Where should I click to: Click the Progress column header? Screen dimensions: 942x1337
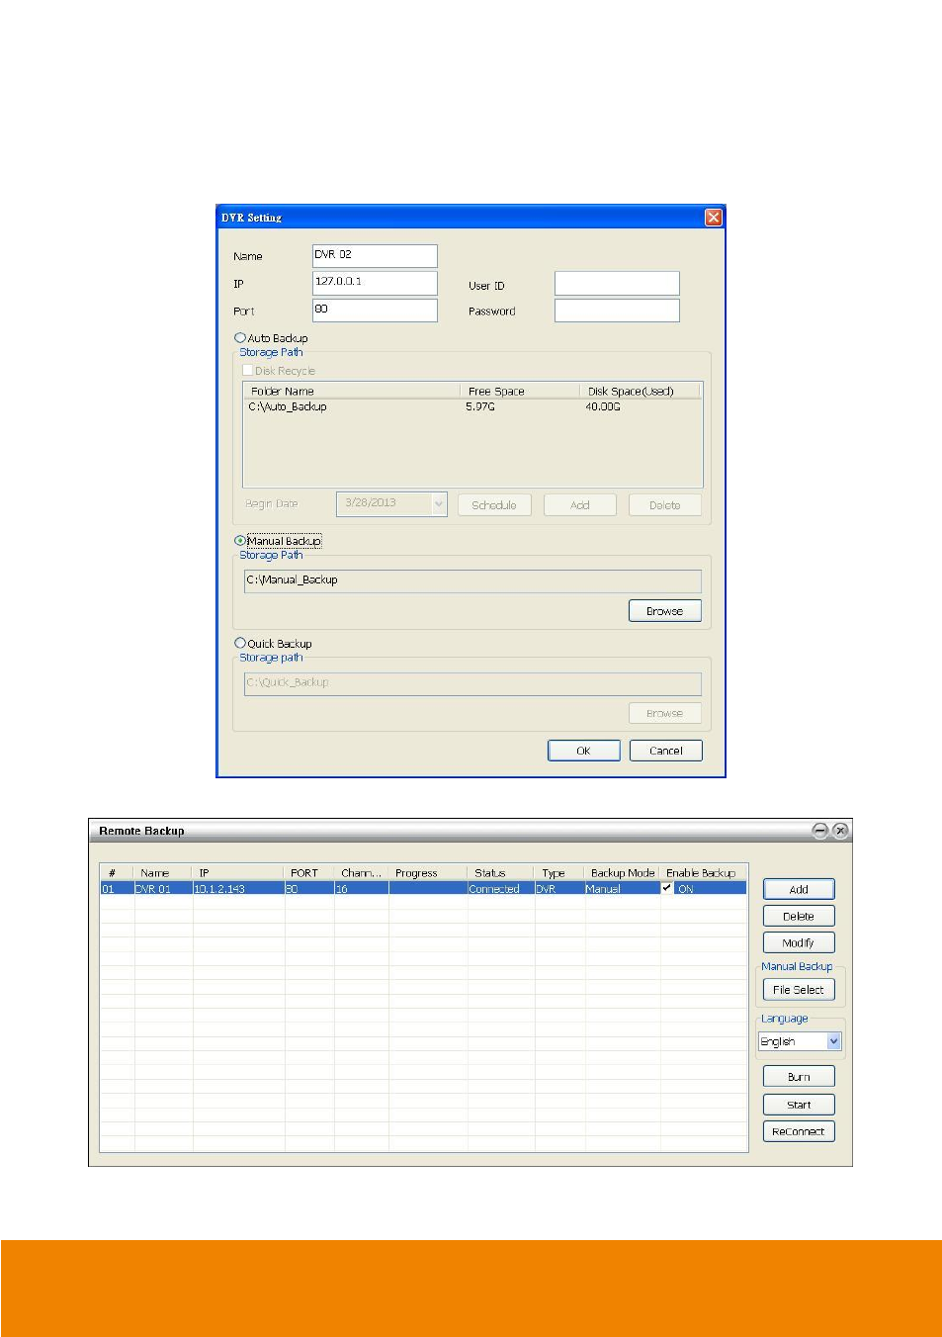(x=428, y=873)
